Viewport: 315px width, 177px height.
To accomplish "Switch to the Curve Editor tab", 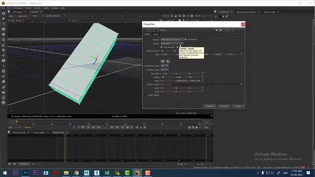I will click(39, 132).
